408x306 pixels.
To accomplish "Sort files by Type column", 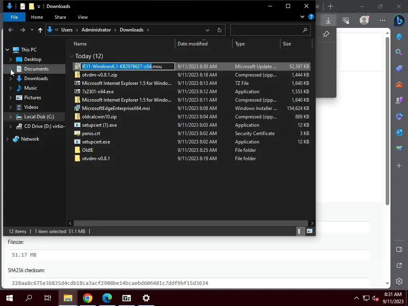I will click(x=239, y=44).
